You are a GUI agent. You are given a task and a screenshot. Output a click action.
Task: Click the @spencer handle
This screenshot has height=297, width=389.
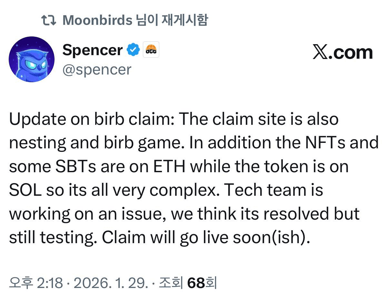tap(97, 69)
